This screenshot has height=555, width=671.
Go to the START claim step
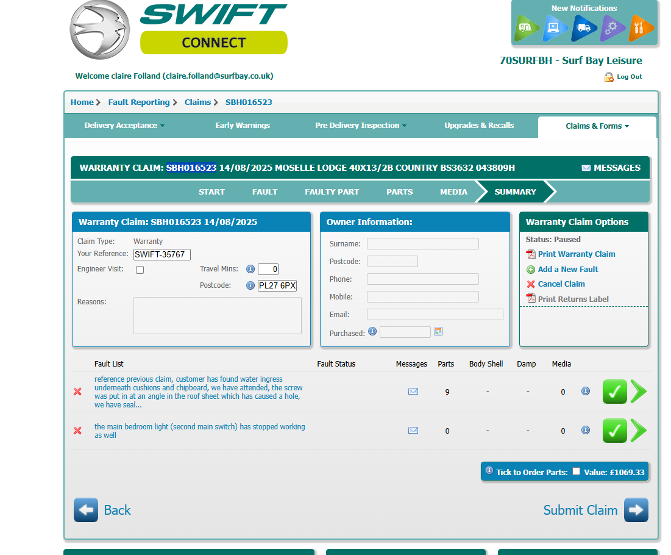point(211,192)
